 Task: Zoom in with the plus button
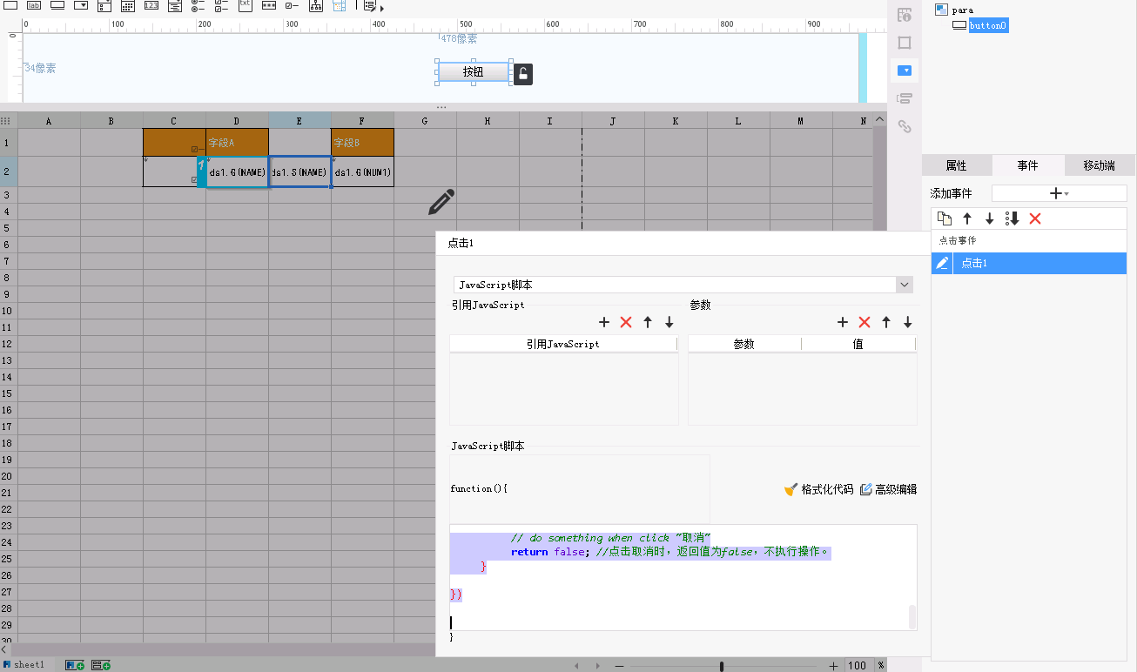pyautogui.click(x=834, y=666)
